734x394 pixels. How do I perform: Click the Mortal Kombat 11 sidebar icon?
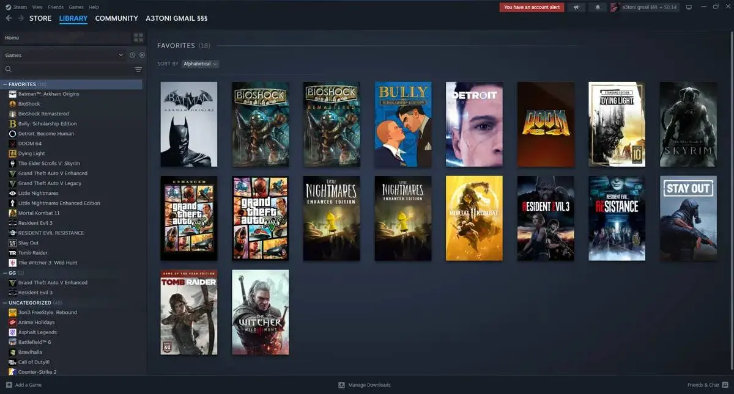(x=13, y=213)
